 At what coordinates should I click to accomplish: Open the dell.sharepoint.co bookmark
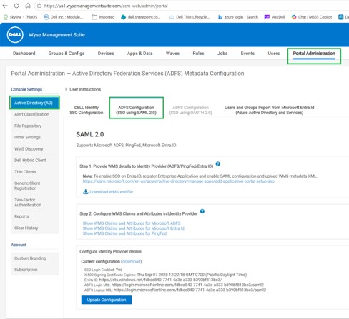[140, 17]
